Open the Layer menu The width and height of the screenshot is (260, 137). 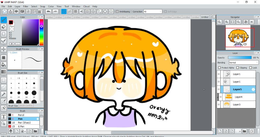pyautogui.click(x=18, y=6)
